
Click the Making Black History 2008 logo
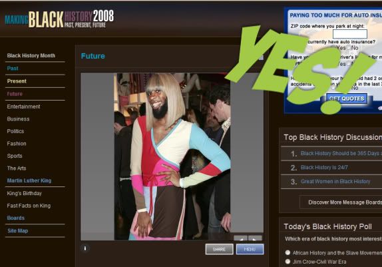59,19
